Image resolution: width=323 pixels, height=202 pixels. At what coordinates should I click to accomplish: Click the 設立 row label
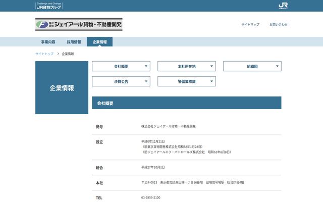point(99,142)
